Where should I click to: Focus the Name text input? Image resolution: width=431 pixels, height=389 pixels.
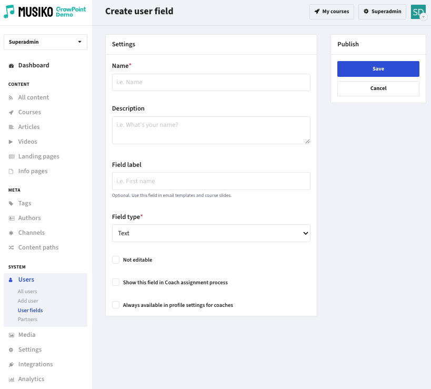[x=211, y=82]
